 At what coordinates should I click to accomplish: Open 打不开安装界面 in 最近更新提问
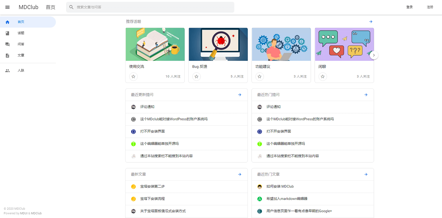(x=187, y=132)
